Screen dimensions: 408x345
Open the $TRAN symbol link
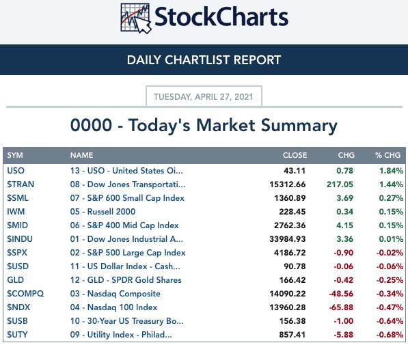click(21, 184)
